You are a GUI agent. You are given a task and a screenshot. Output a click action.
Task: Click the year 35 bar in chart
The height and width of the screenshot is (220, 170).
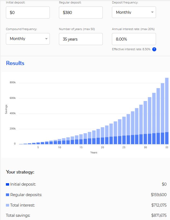click(167, 113)
